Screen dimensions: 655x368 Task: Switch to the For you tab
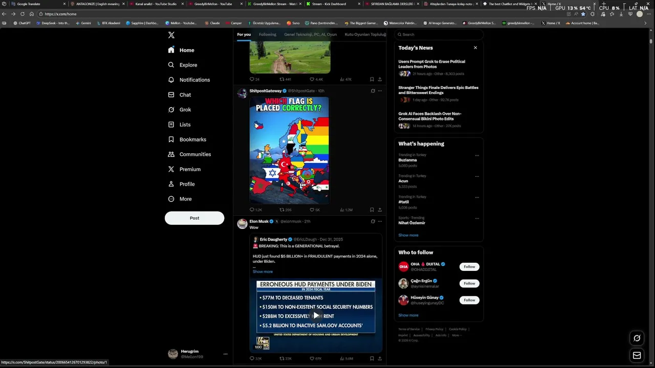coord(244,34)
